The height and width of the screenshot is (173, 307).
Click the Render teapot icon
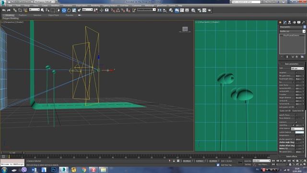(209, 10)
